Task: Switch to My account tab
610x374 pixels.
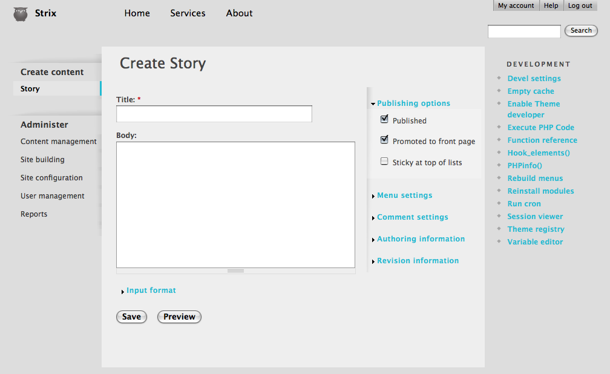Action: pos(516,5)
